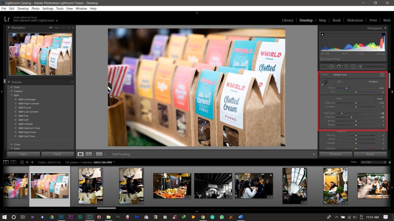Click the Exposure slider handle
394x221 pixels.
(356, 103)
